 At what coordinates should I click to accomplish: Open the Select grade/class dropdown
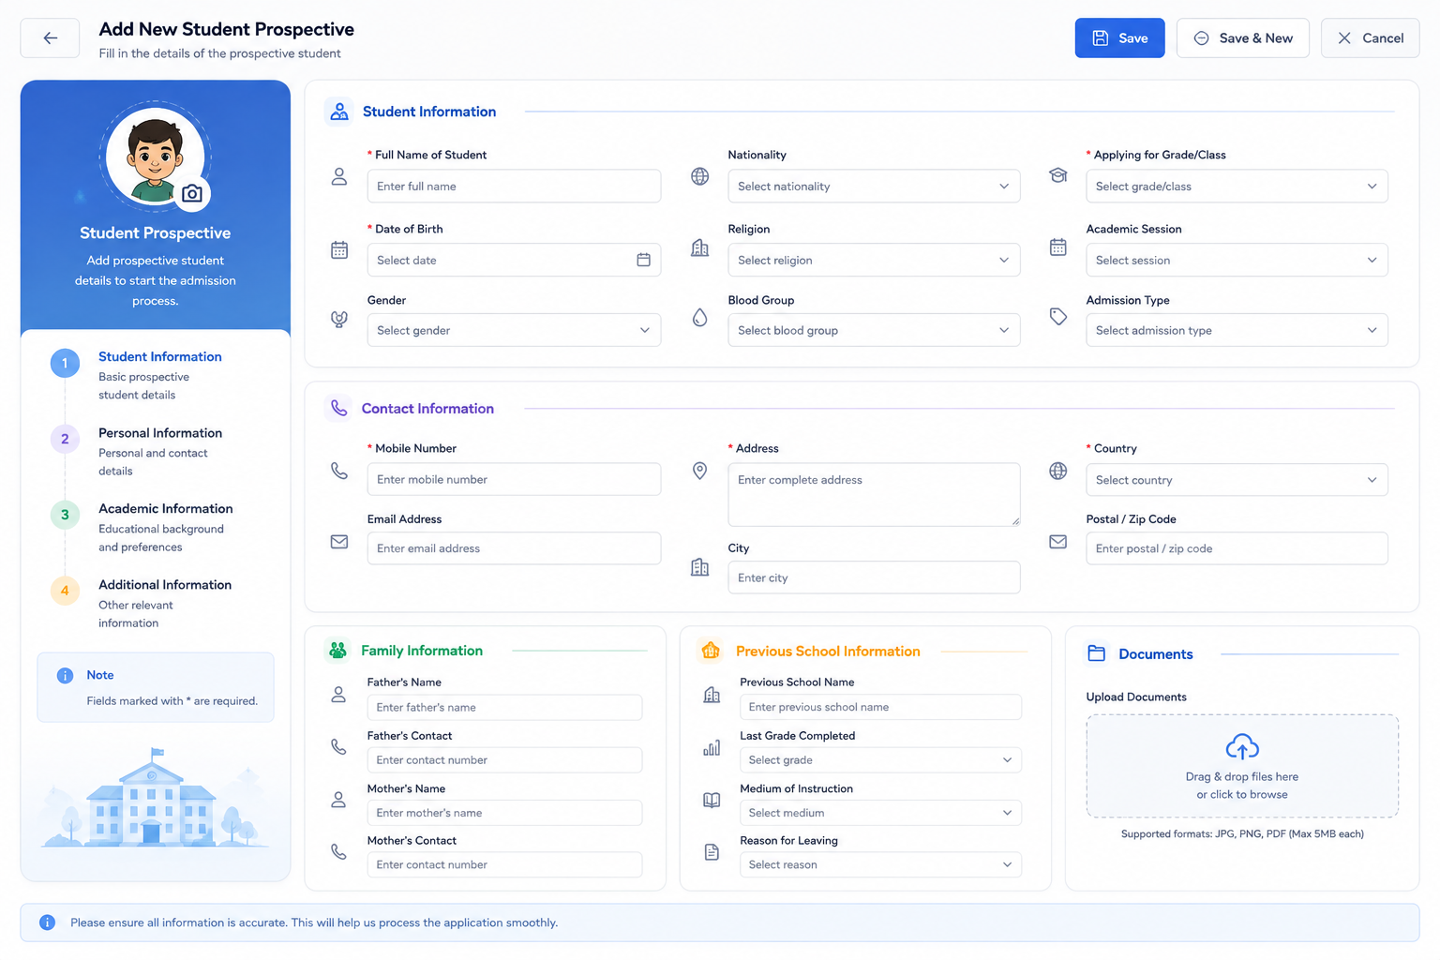tap(1237, 186)
